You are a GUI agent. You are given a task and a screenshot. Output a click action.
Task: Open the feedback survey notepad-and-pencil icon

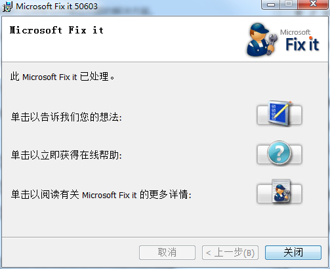(x=279, y=115)
